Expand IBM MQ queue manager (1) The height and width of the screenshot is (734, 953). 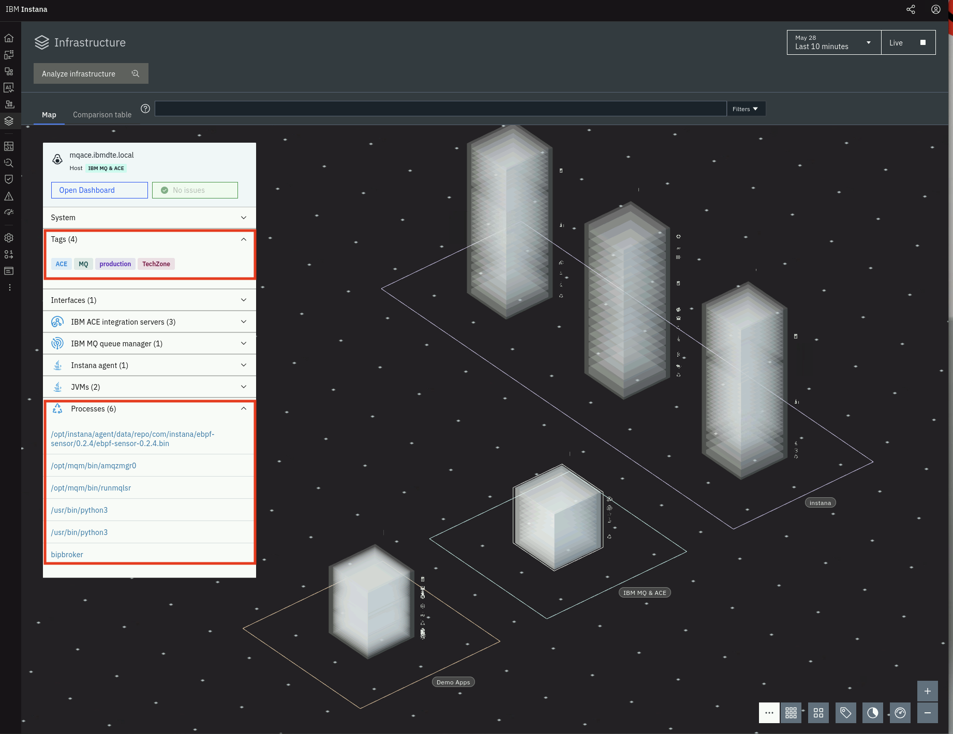click(150, 343)
